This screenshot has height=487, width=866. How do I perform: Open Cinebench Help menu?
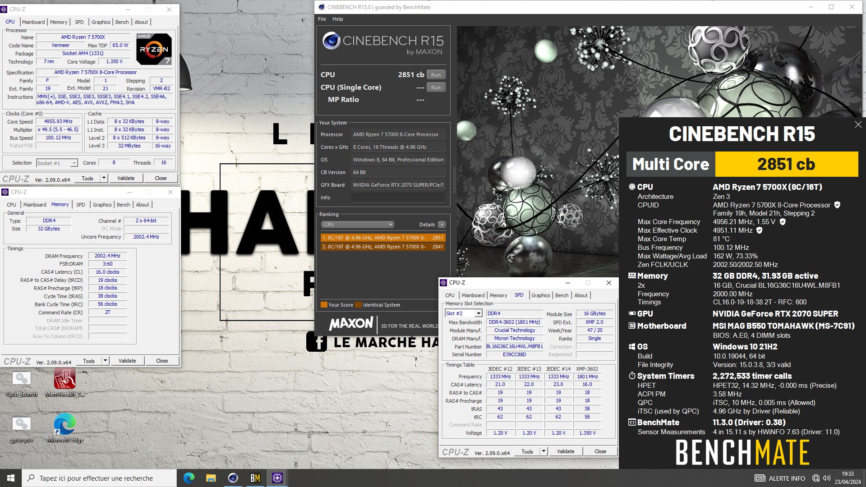click(x=337, y=19)
